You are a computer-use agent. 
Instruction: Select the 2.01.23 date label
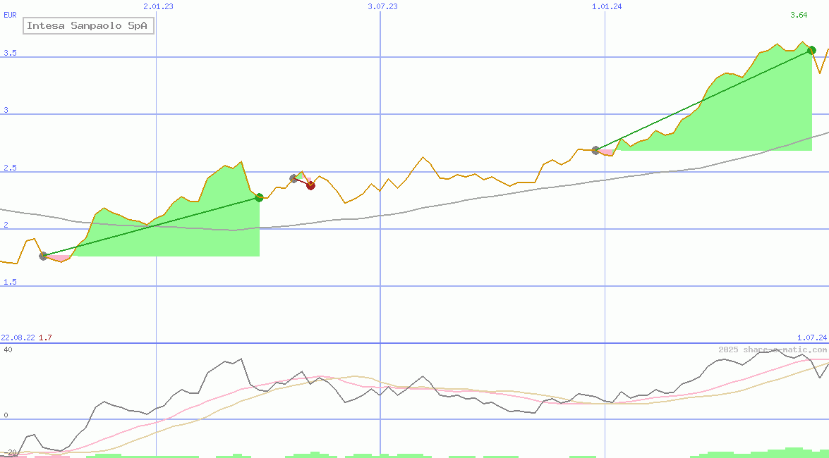pos(158,6)
